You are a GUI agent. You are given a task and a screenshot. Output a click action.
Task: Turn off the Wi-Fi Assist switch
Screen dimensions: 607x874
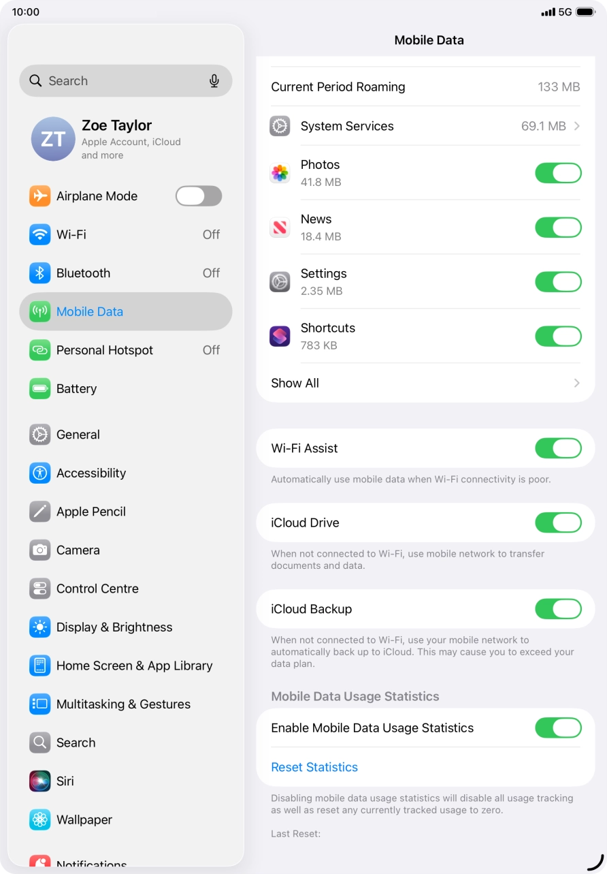[x=558, y=448]
